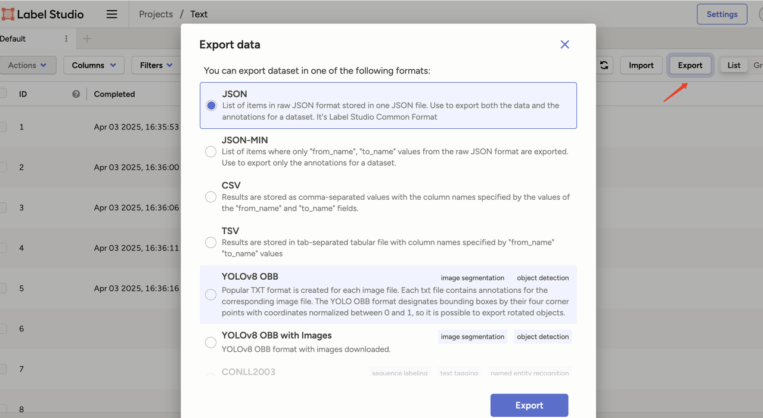Click object detection tag on YOLOv8 OBB with Images
The height and width of the screenshot is (418, 763).
[x=543, y=337]
